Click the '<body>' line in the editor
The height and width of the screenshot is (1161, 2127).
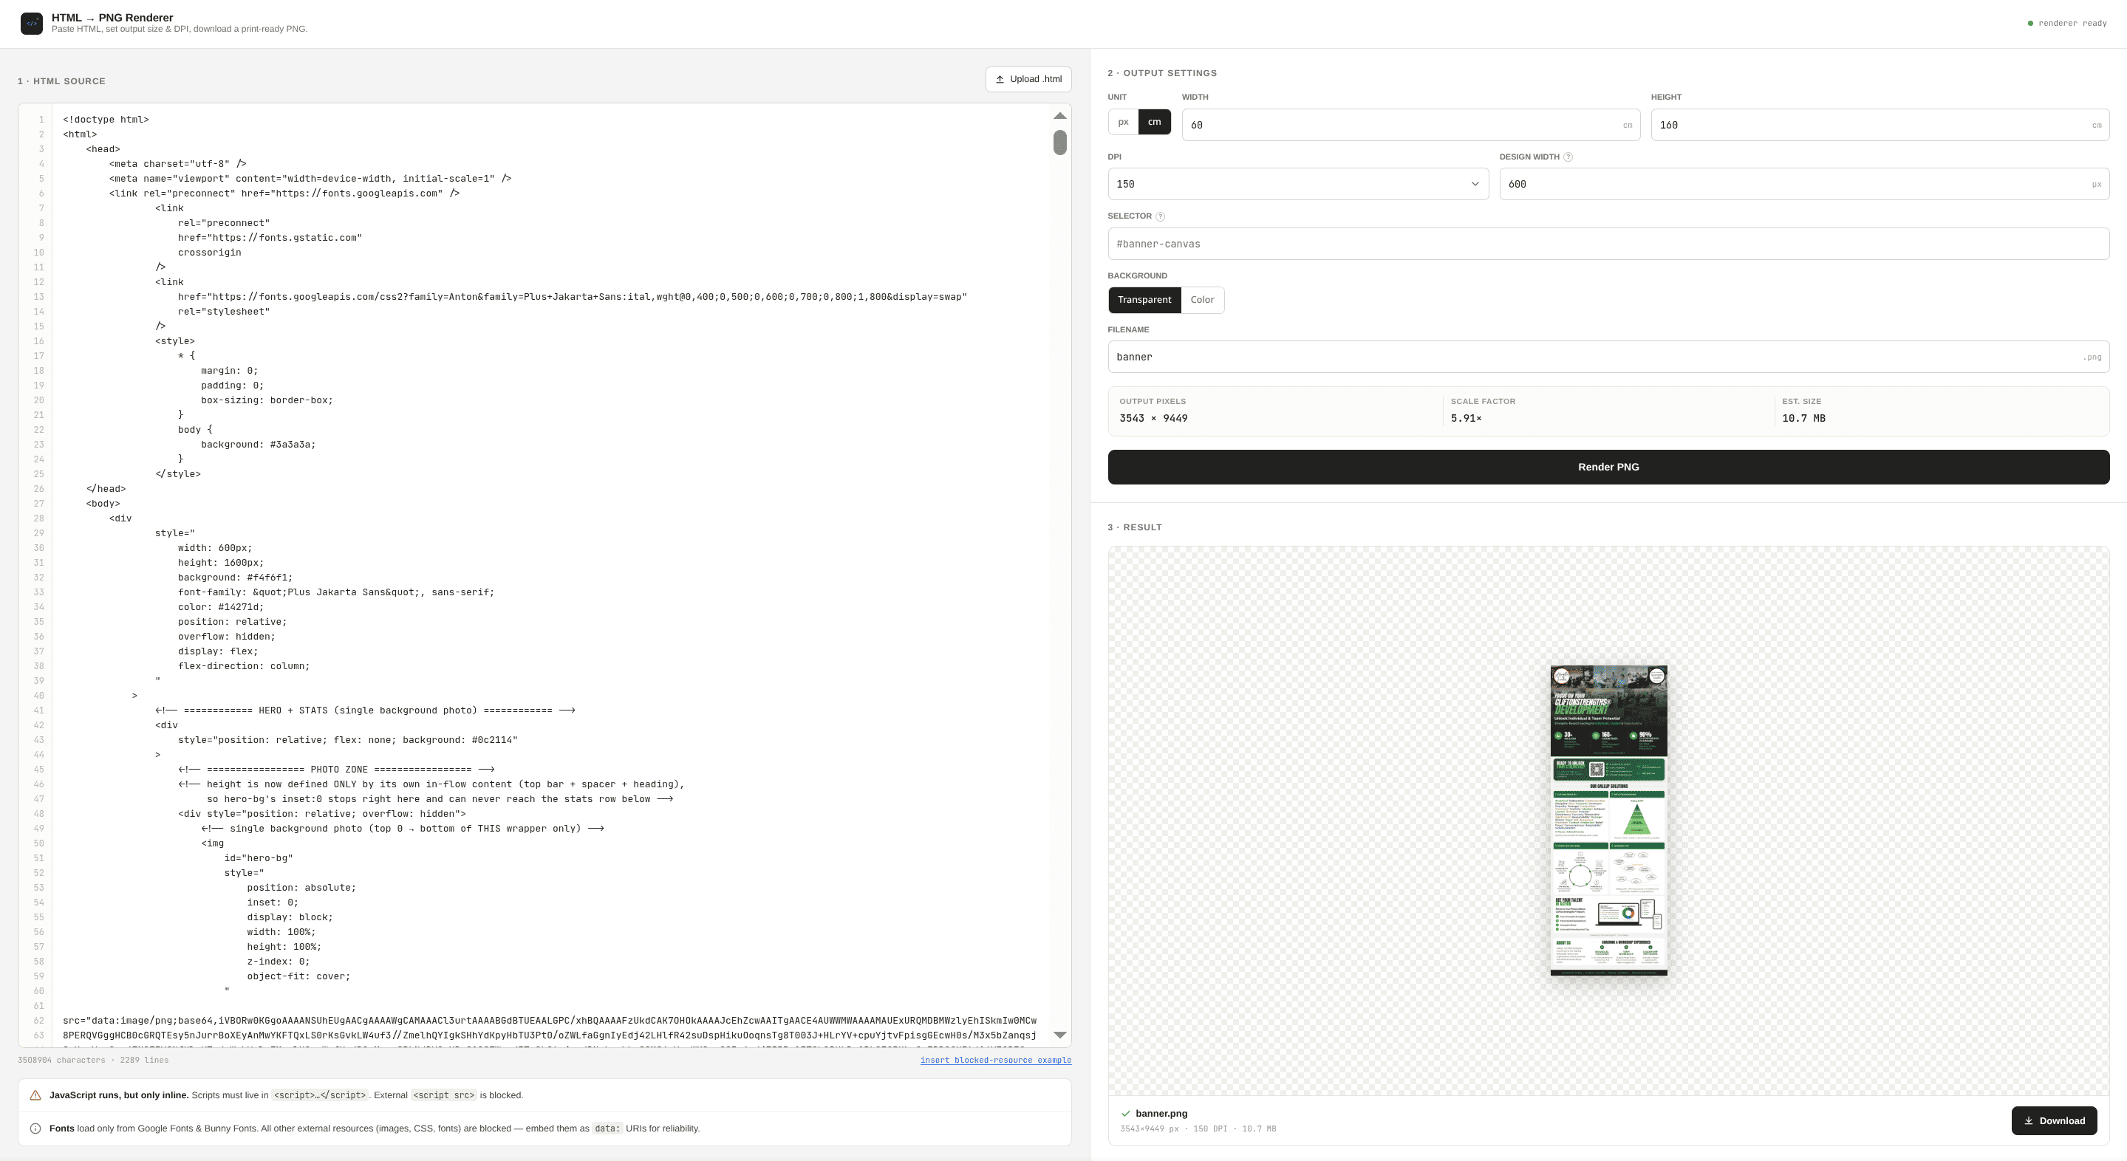click(103, 504)
